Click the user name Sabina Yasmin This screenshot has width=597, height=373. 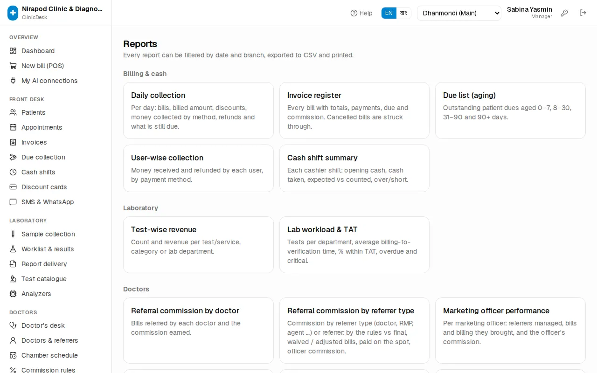point(529,9)
